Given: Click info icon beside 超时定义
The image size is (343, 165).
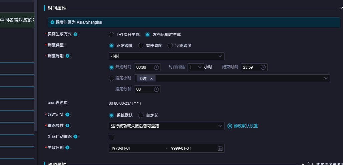Looking at the screenshot, I should 67,115.
